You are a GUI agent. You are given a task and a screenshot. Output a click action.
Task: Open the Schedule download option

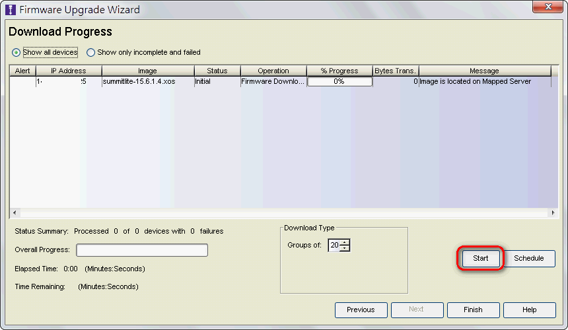tap(528, 258)
